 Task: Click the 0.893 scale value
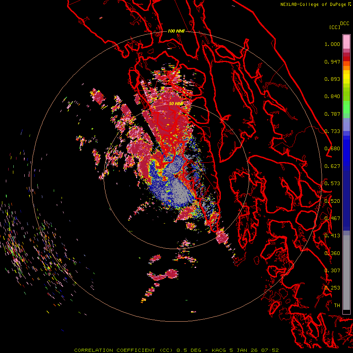[332, 79]
